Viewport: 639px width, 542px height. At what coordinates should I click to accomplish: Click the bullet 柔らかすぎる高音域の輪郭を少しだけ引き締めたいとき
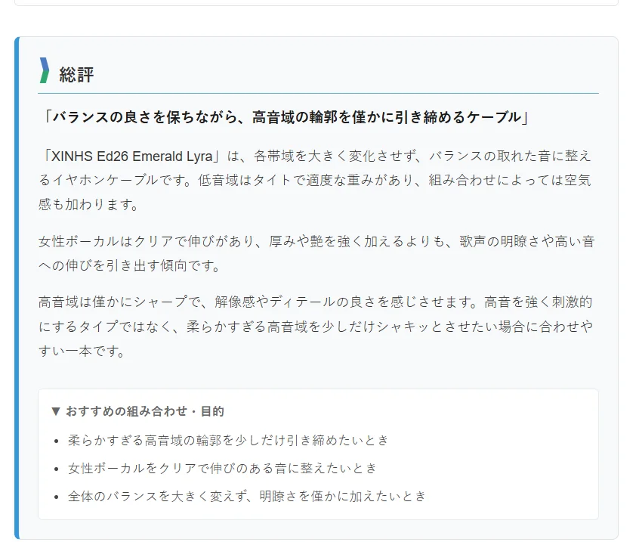click(228, 441)
